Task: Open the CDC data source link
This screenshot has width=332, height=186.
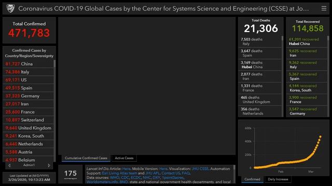Action: point(125,178)
